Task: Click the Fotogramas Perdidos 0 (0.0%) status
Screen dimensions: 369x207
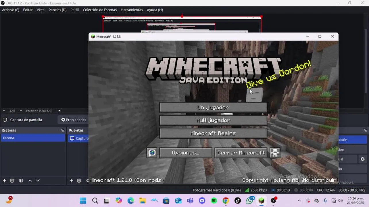Action: coord(217,190)
